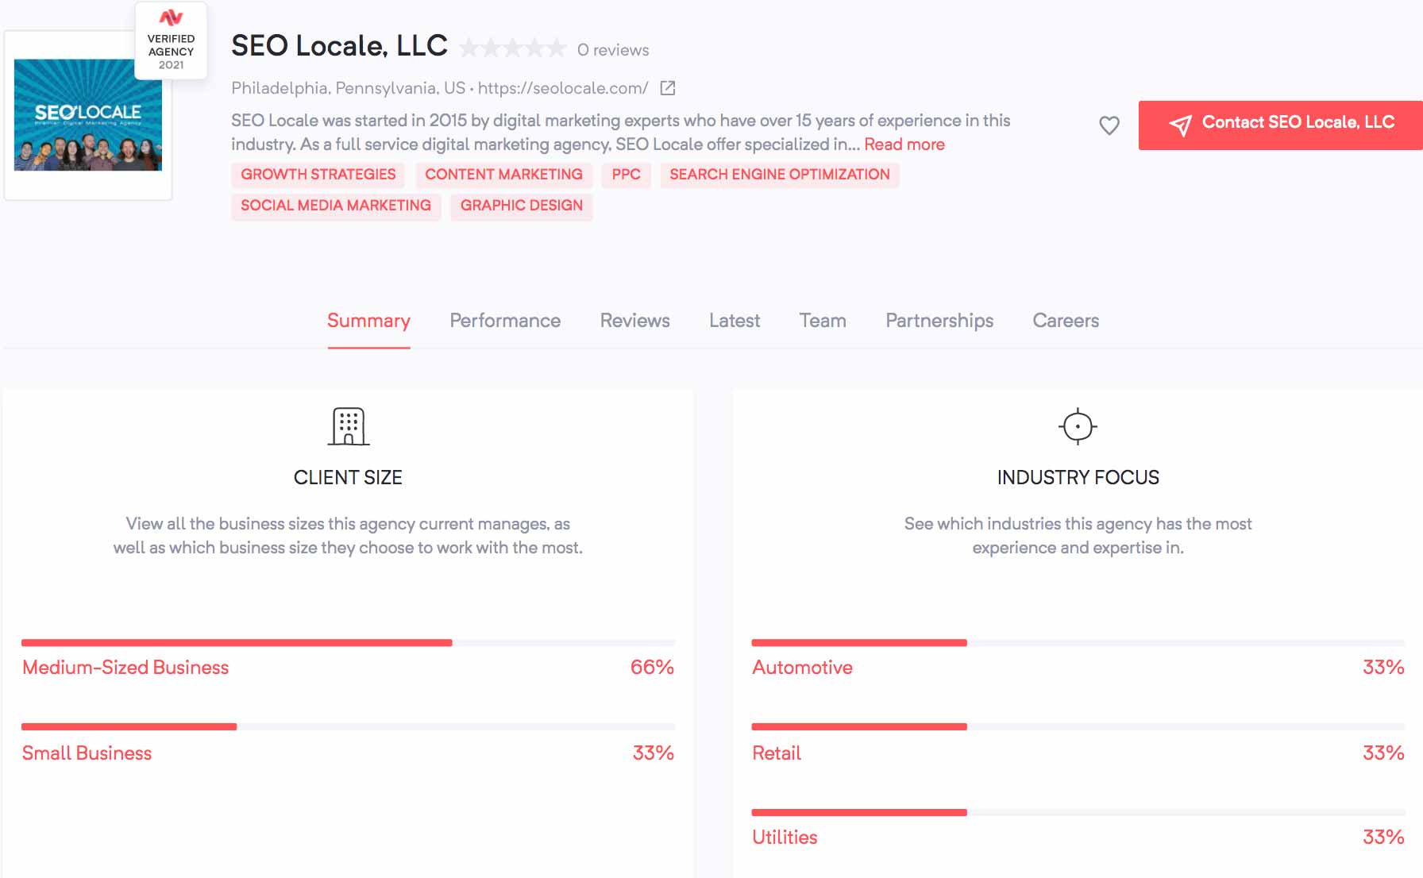This screenshot has width=1423, height=878.
Task: Go to the Team tab
Action: click(823, 321)
